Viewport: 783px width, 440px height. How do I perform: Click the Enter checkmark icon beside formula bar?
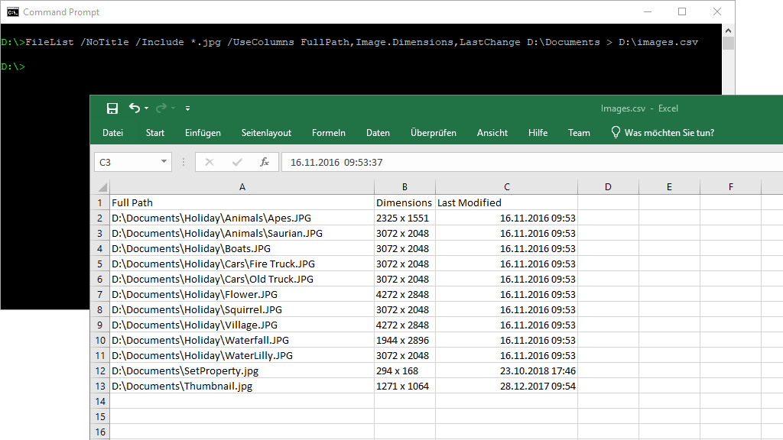[239, 161]
